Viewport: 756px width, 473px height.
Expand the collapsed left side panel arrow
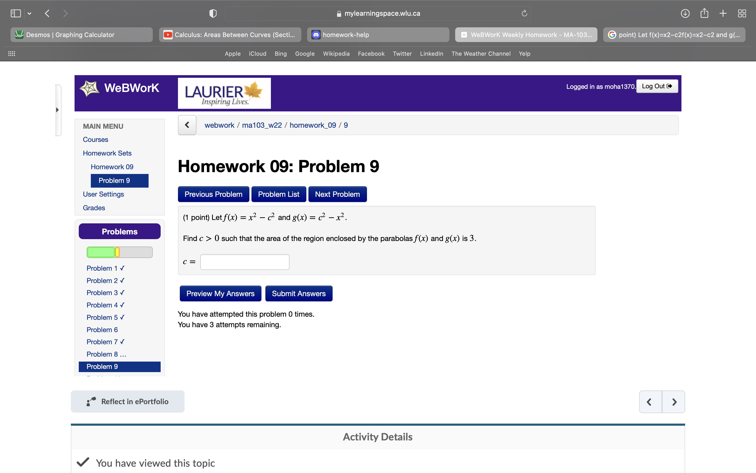pos(57,110)
